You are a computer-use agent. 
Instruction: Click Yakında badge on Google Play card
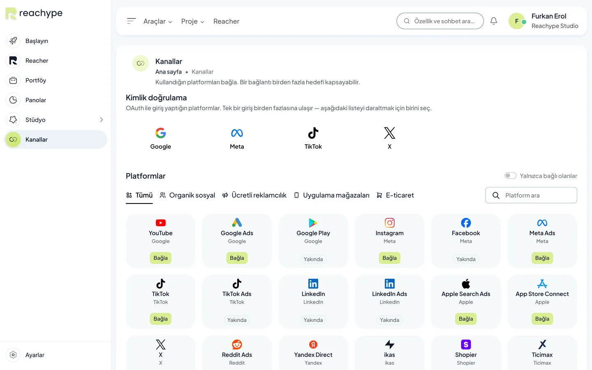(x=313, y=259)
